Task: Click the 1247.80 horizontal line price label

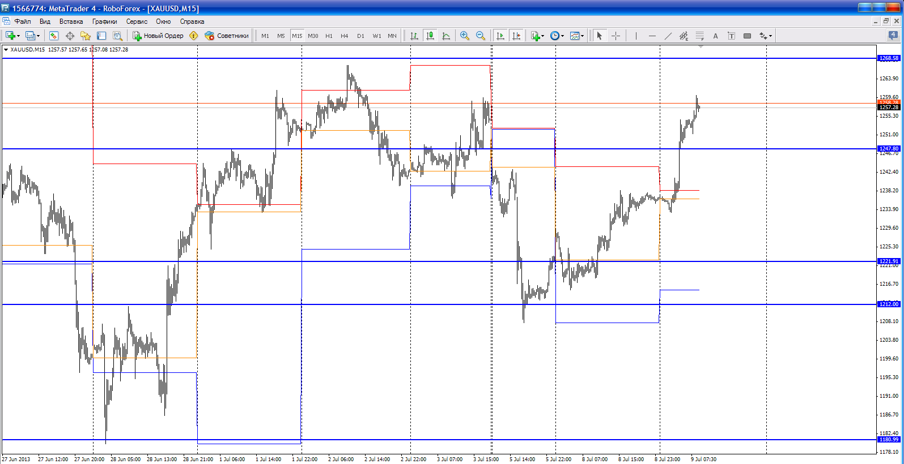Action: [x=889, y=149]
